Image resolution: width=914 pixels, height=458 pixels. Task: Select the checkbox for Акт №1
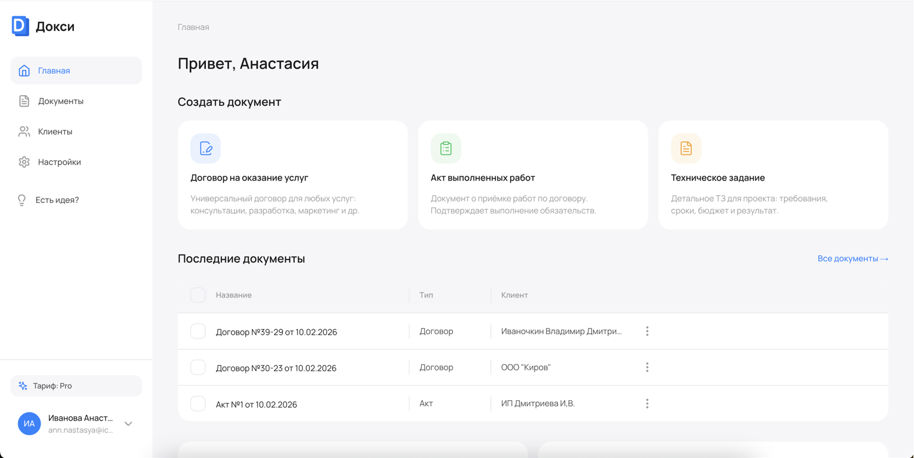tap(198, 403)
